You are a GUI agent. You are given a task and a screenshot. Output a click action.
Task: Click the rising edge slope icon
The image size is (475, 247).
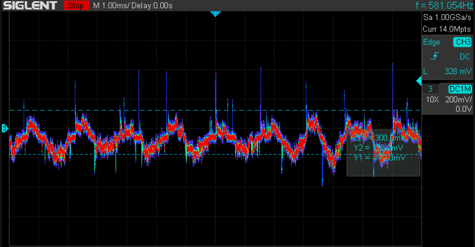click(x=435, y=56)
